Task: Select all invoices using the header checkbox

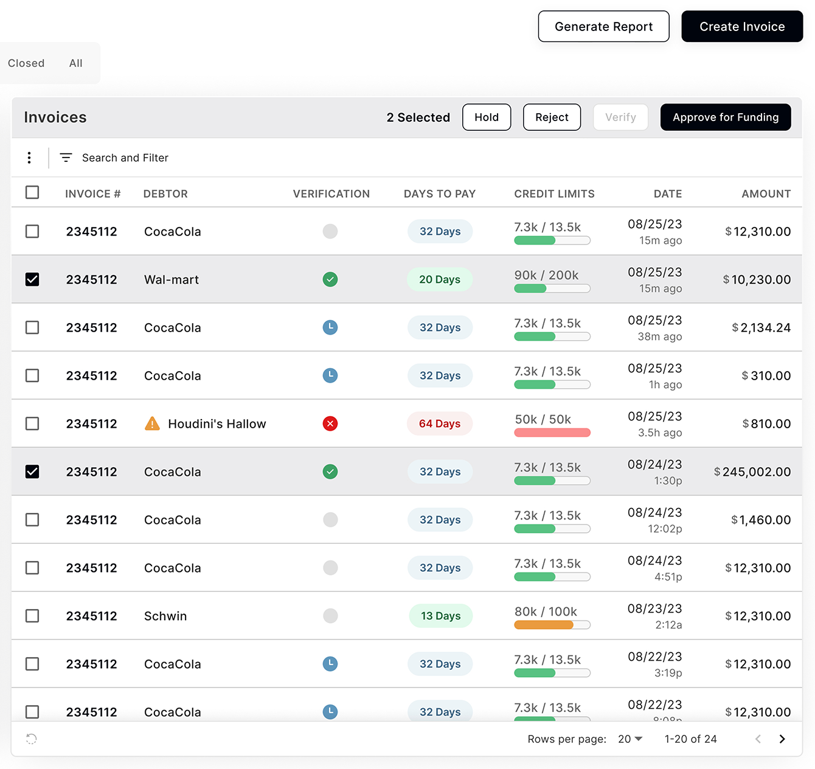Action: coord(32,192)
